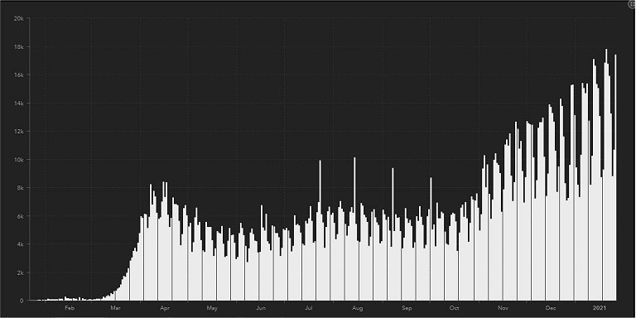Click the tall spike bar in August

[354, 229]
